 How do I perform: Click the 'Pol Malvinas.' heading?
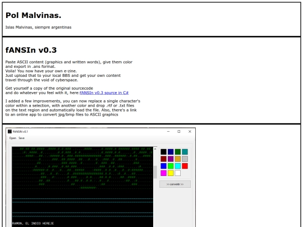tap(34, 16)
